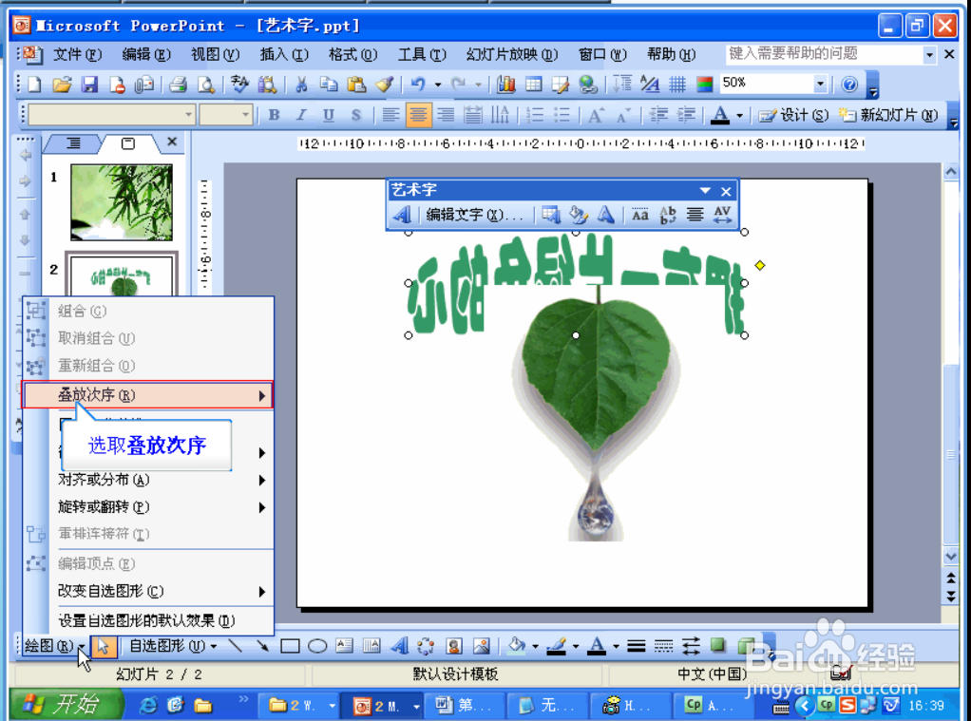Insert a text box from Drawing toolbar
The image size is (971, 721).
click(x=344, y=646)
